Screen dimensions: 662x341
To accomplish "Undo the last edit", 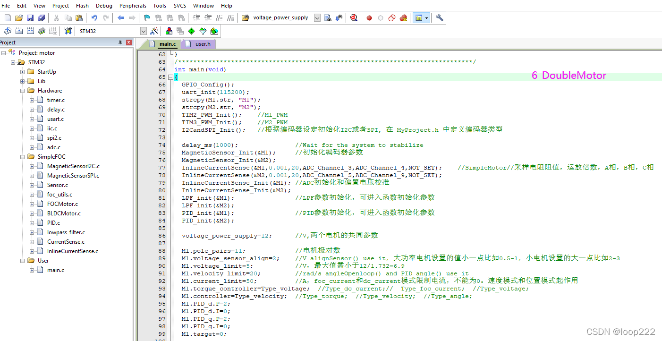I will pos(94,18).
